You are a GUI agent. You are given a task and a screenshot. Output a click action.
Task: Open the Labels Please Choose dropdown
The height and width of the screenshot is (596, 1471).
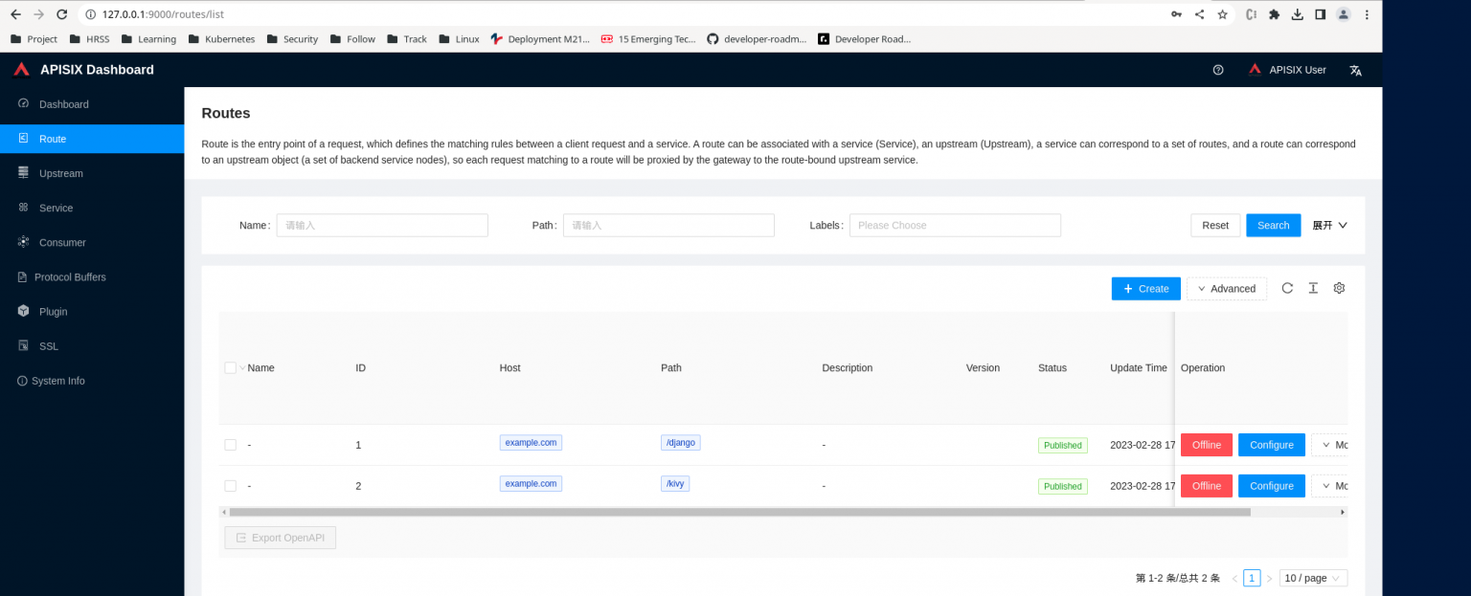tap(954, 225)
